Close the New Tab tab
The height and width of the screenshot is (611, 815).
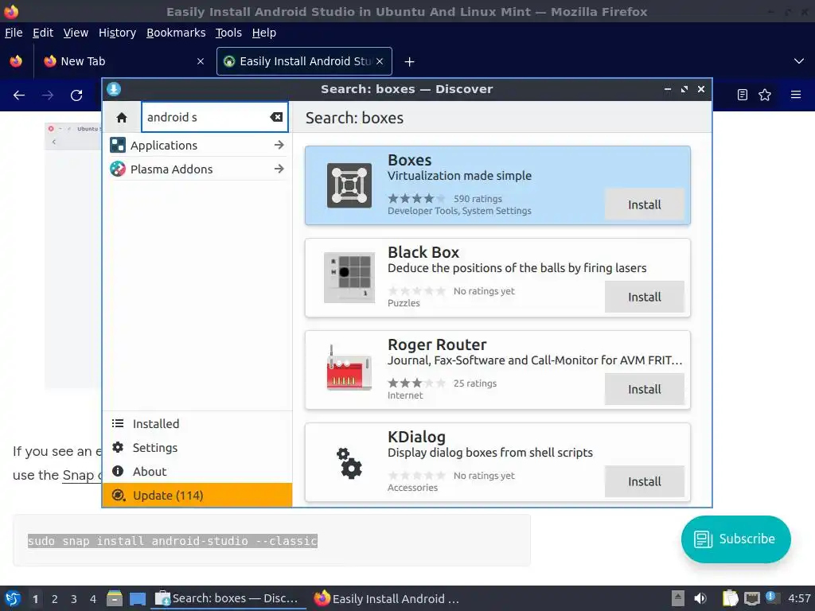pyautogui.click(x=201, y=61)
